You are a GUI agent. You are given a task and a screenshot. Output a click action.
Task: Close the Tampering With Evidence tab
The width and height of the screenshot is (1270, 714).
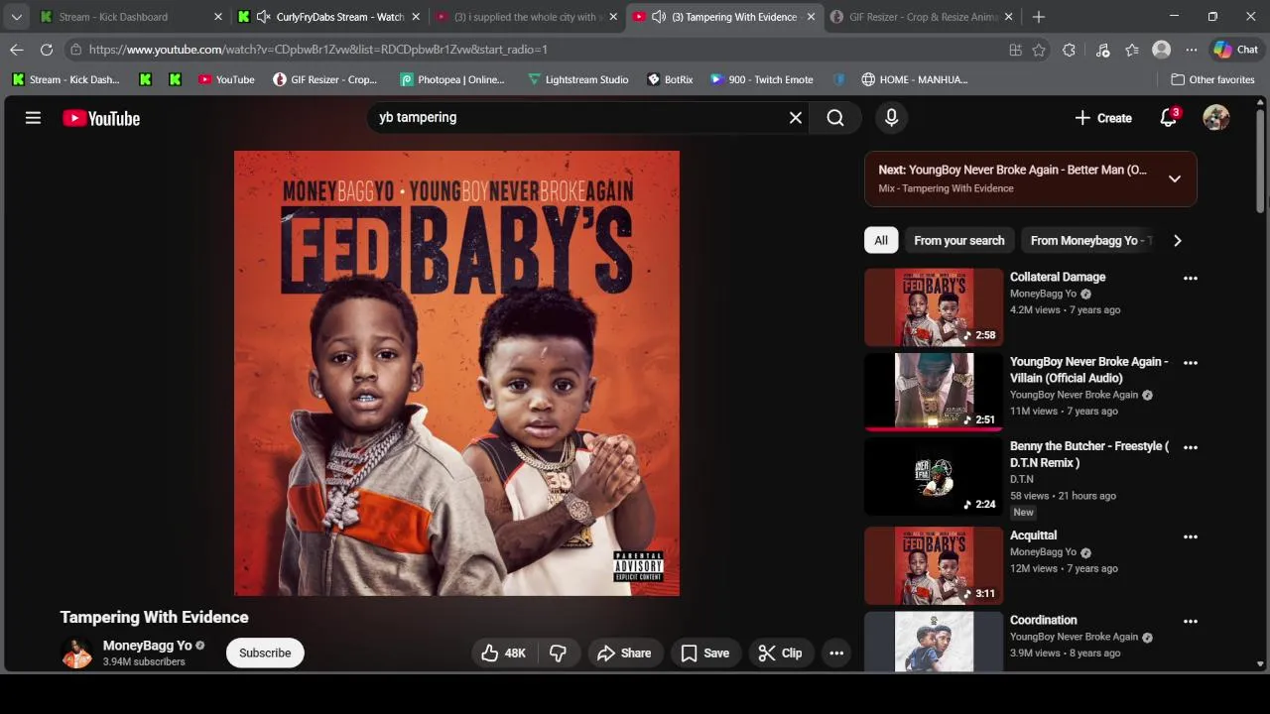click(x=811, y=17)
